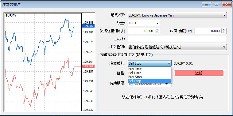Viewport: 233px width, 116px height.
Task: Click the コメント comment field
Action: (x=177, y=39)
